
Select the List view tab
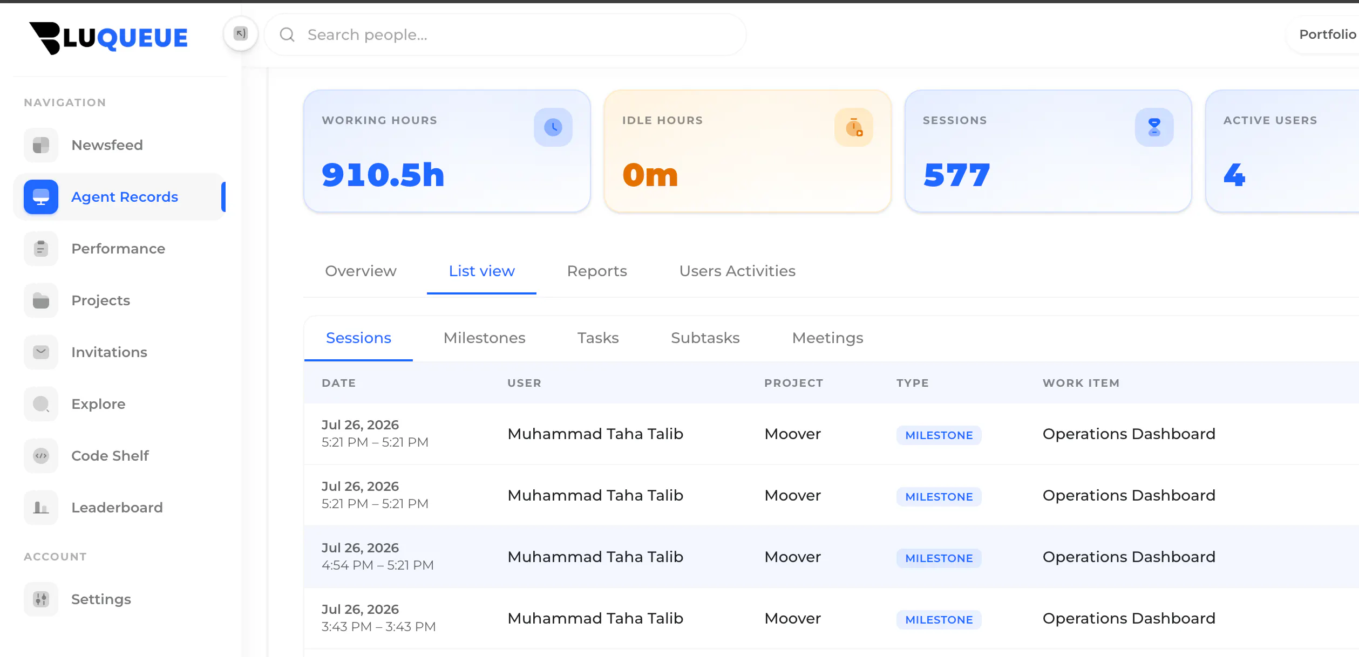482,271
